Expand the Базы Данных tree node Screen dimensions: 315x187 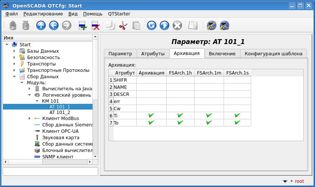click(14, 51)
